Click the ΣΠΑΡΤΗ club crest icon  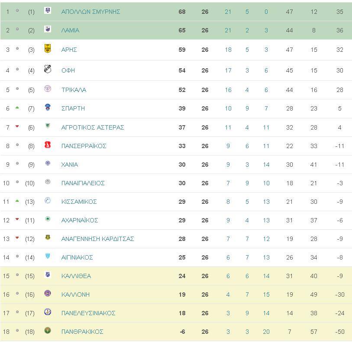[x=48, y=107]
